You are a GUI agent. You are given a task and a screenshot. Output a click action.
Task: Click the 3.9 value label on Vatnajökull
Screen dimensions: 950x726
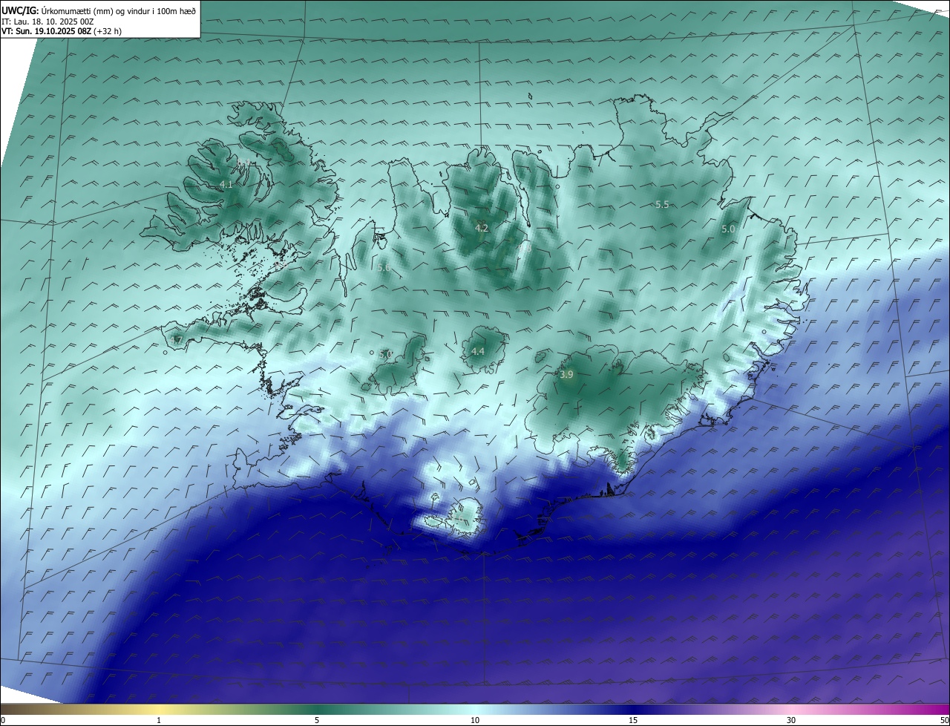click(x=566, y=375)
